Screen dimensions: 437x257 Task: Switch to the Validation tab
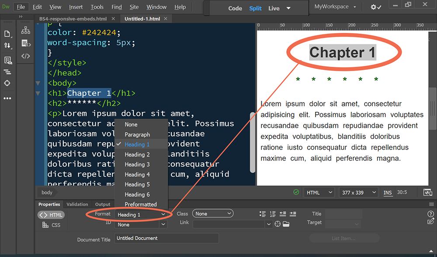[77, 204]
